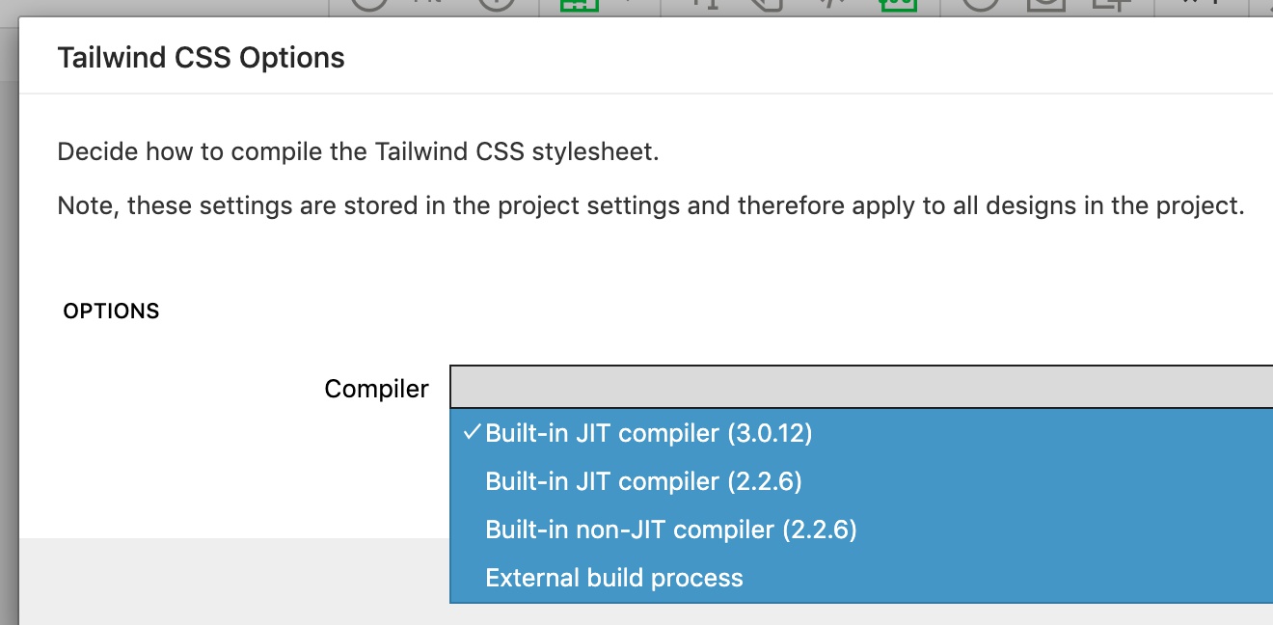
Task: Click the second green toolbar icon at top
Action: 898,5
